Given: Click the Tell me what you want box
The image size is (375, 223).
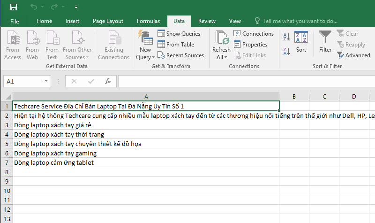Looking at the screenshot, I should [296, 21].
